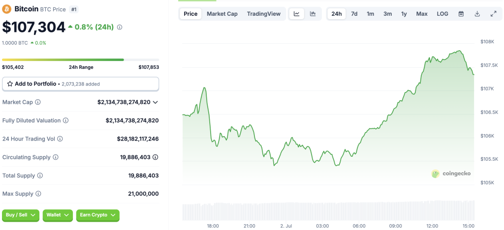
Task: Click info icon next to Circulating Supply label
Action: tap(55, 157)
